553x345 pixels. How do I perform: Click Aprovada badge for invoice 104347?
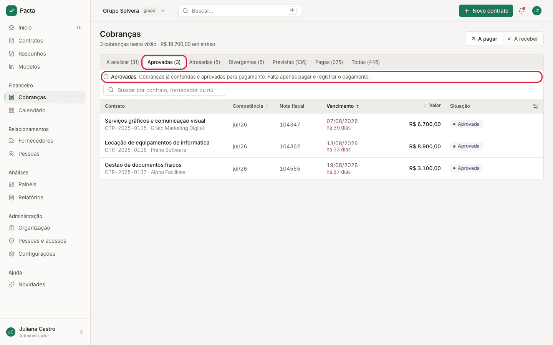click(x=466, y=124)
